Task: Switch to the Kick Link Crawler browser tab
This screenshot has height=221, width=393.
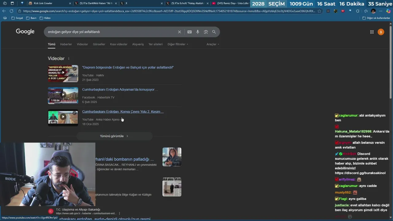Action: click(x=50, y=3)
